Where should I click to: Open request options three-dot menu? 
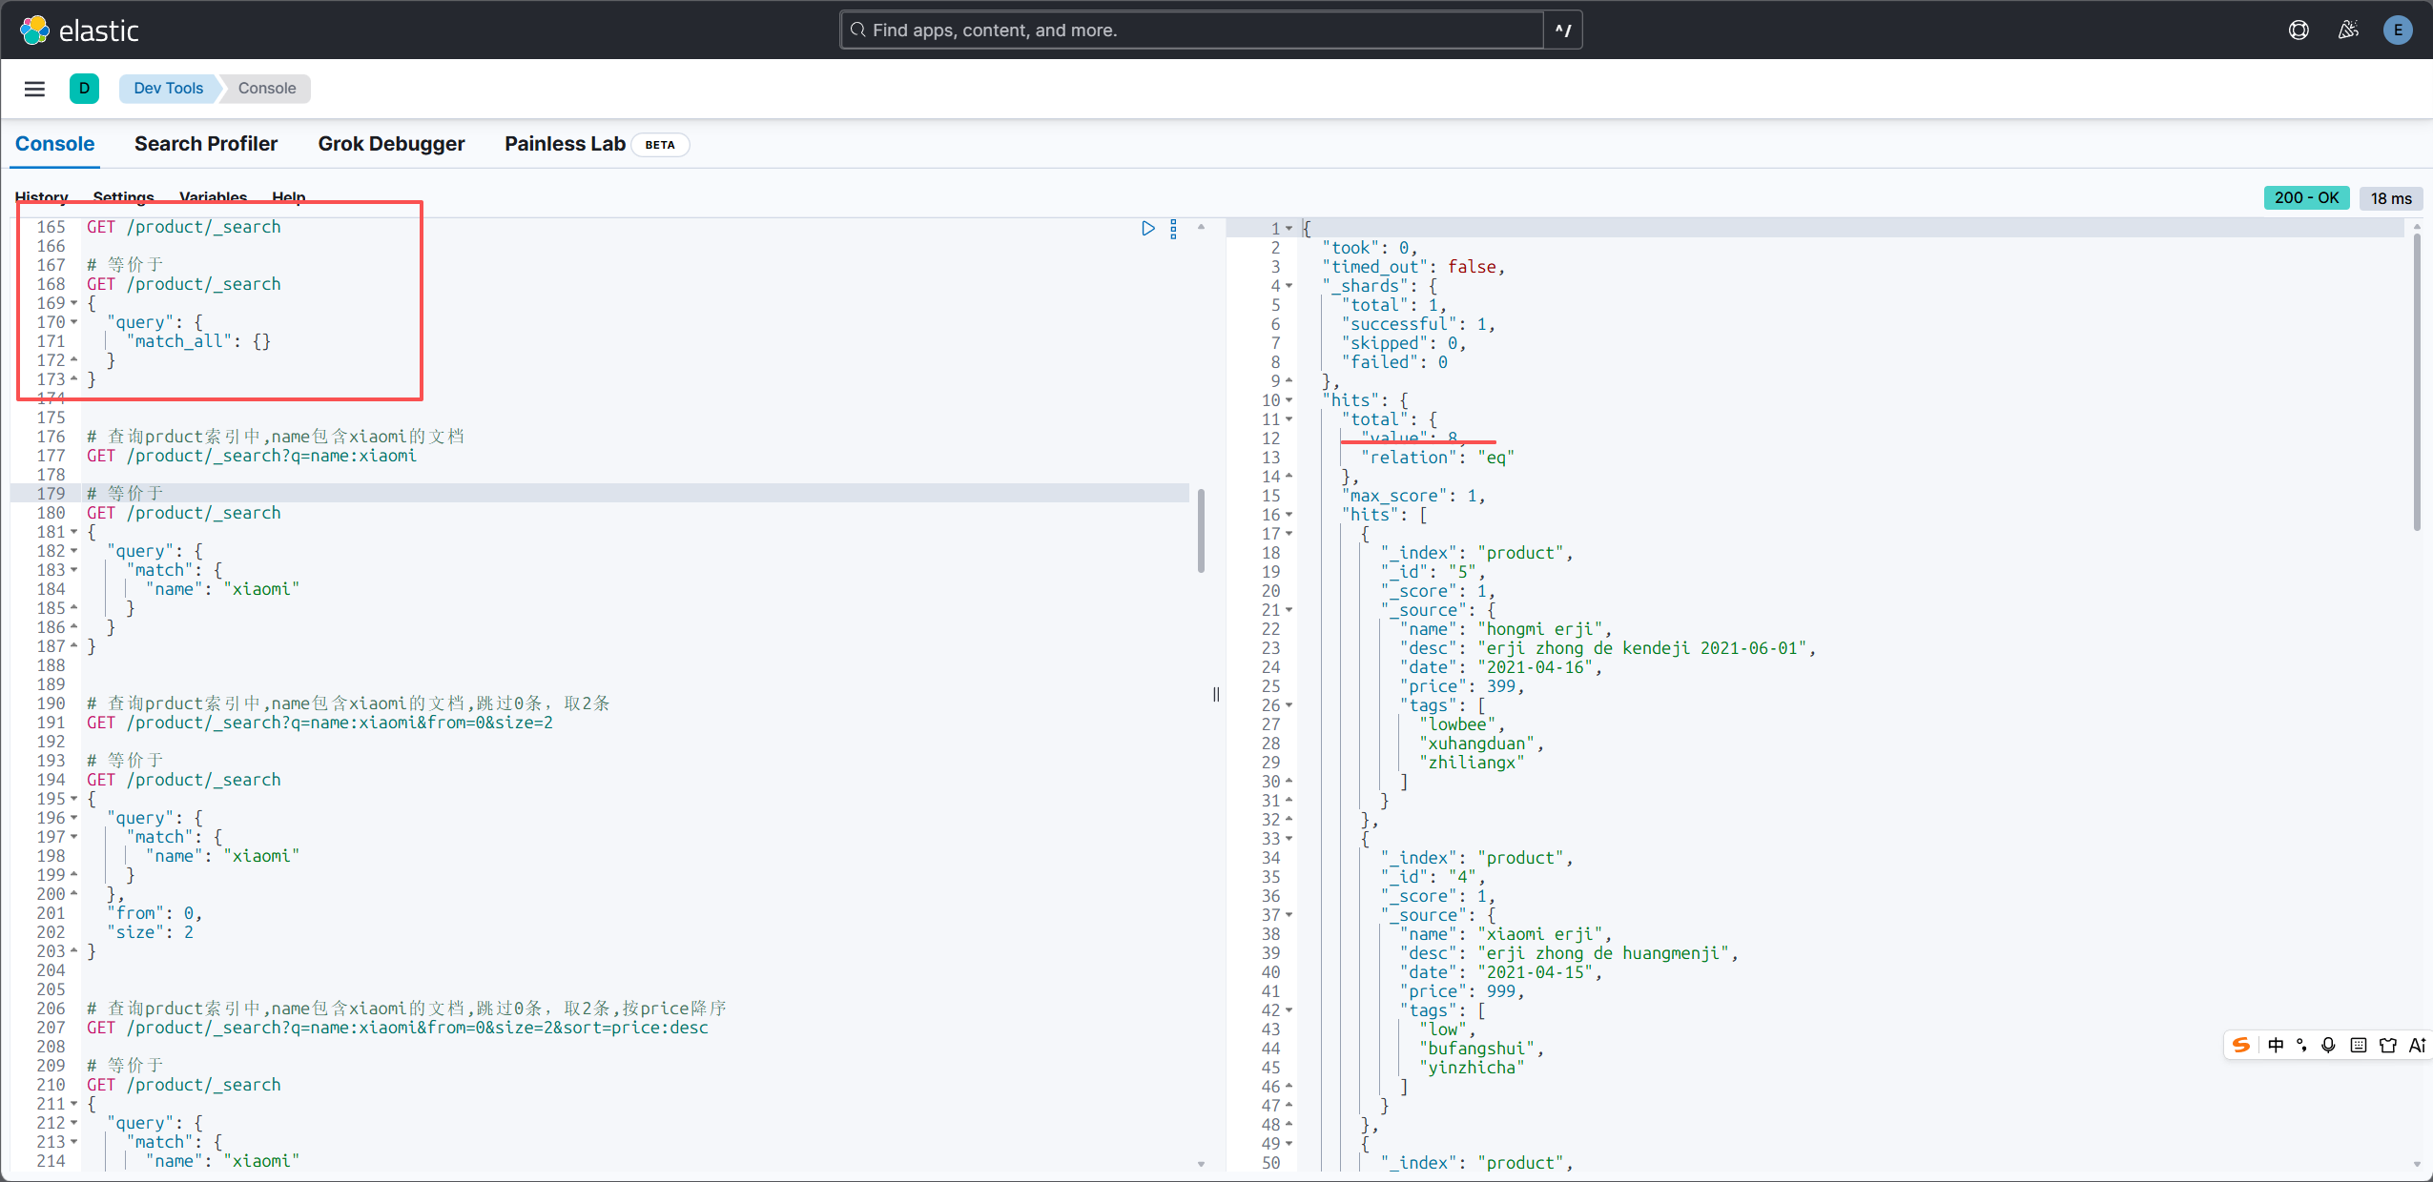pyautogui.click(x=1173, y=229)
